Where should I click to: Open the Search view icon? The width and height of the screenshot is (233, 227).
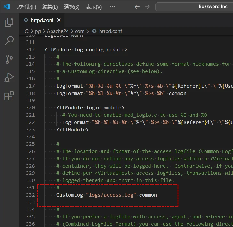tap(9, 40)
